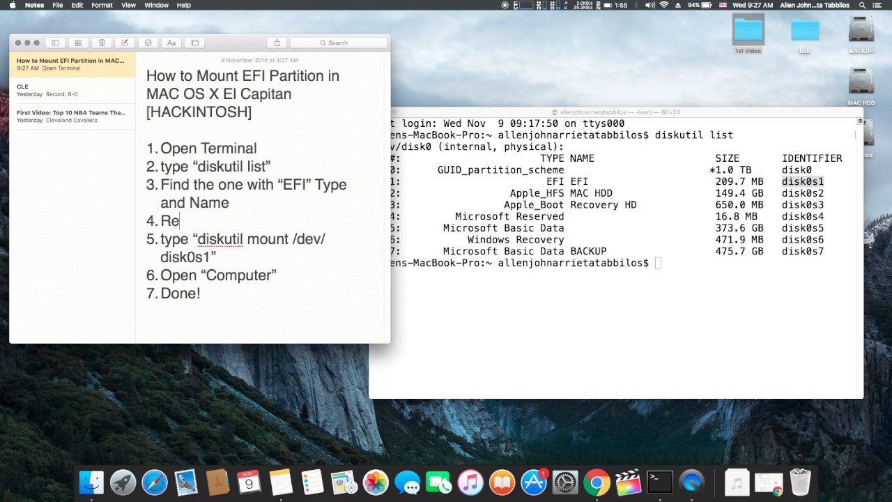The height and width of the screenshot is (502, 892).
Task: Click the clock 'Wed 9:27 AM'
Action: 753,5
